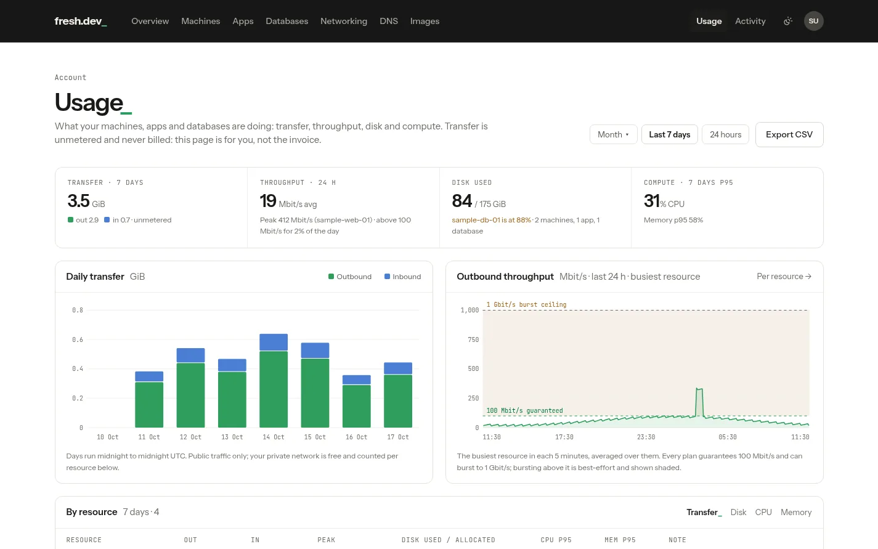Click the IN column header
Image resolution: width=878 pixels, height=549 pixels.
[x=255, y=540]
